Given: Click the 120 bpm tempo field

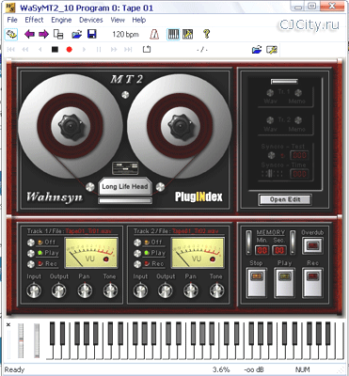Looking at the screenshot, I should pyautogui.click(x=125, y=35).
